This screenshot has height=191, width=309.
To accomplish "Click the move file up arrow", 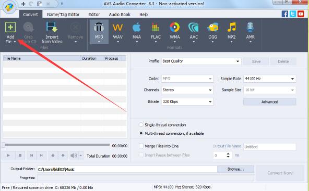I will click(x=53, y=156).
